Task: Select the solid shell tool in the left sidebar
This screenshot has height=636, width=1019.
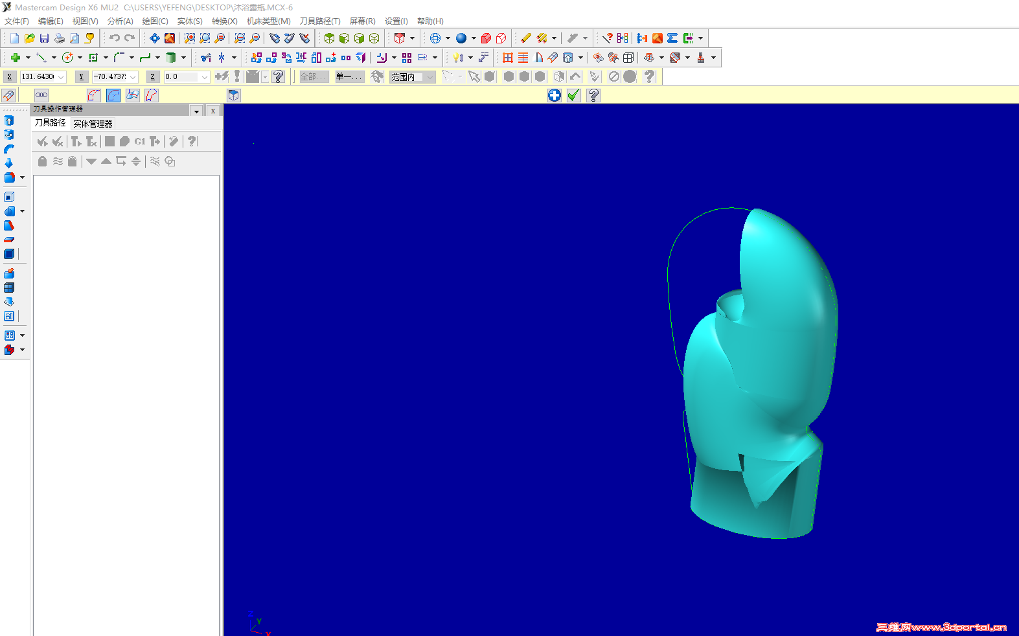Action: (x=9, y=197)
